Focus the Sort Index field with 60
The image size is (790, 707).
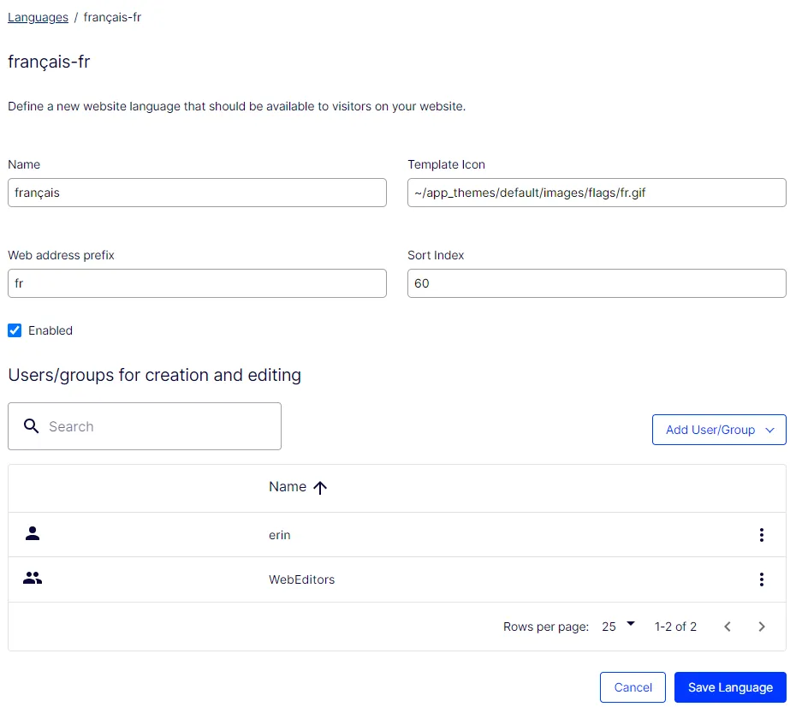pyautogui.click(x=597, y=283)
